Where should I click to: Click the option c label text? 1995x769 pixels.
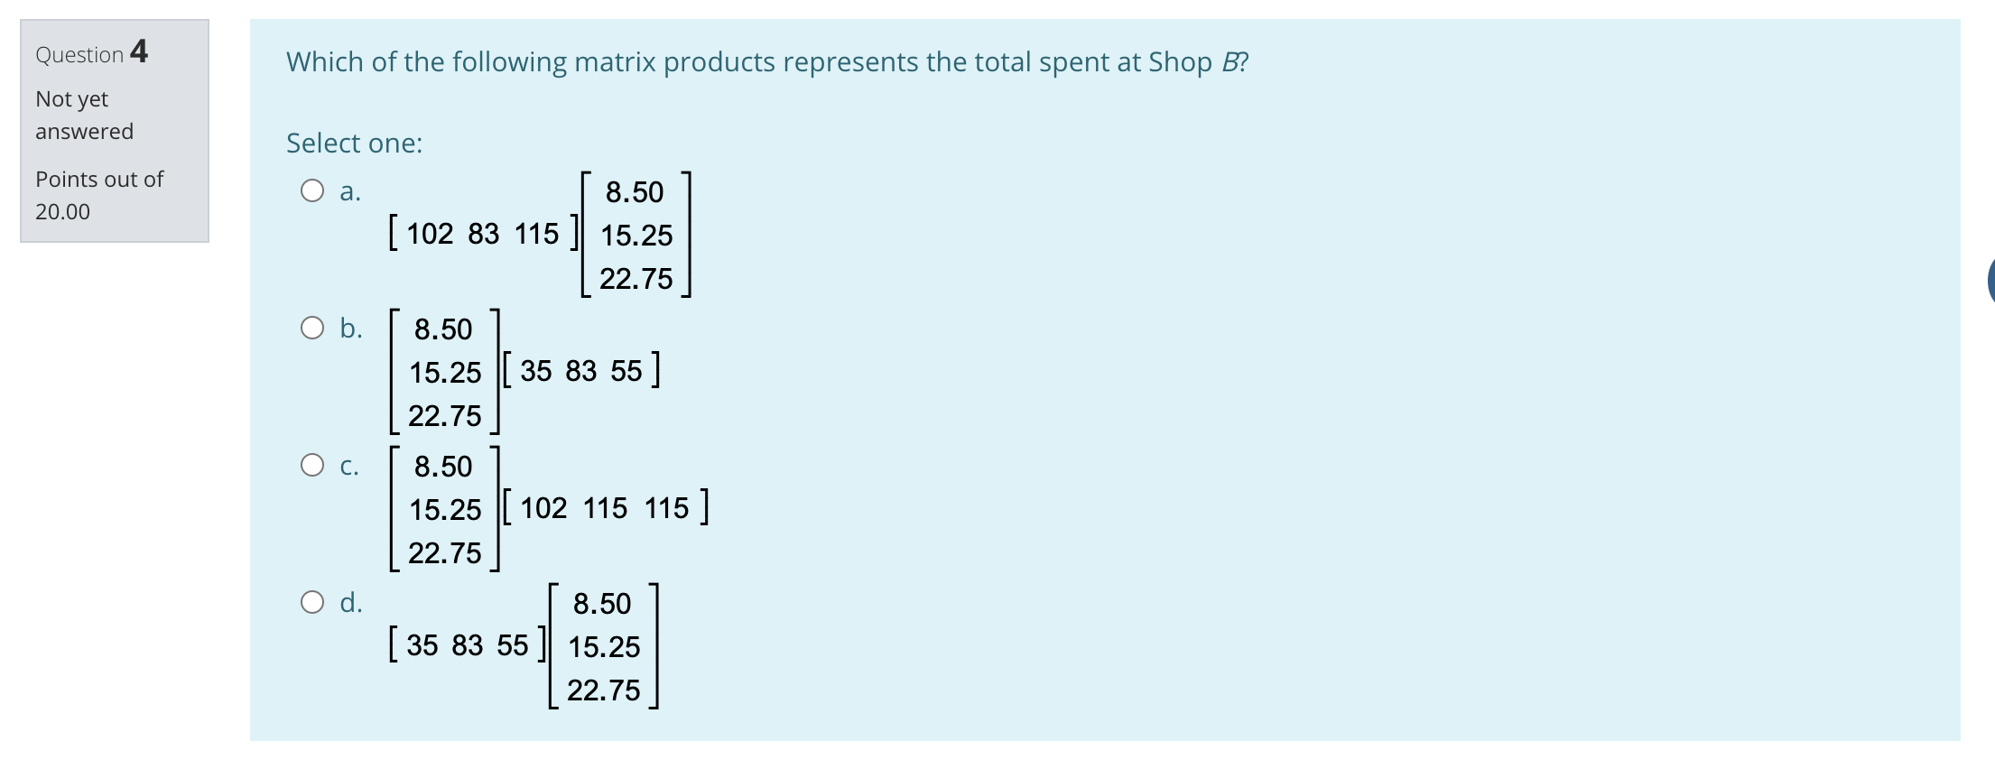[x=350, y=466]
